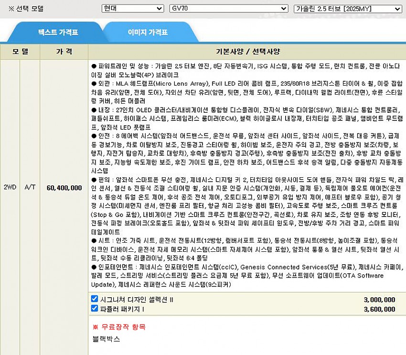Click the A/T transmission cell
This screenshot has height=355, width=406.
(x=30, y=188)
